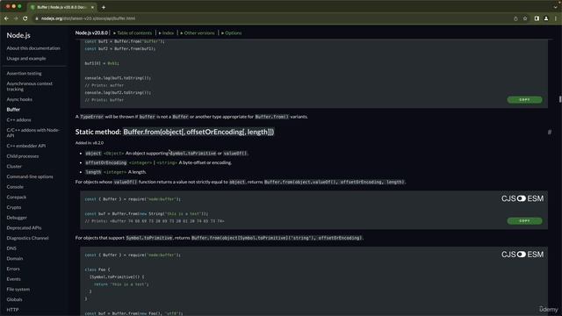The image size is (562, 316).
Task: Click the Node.js v20.8.0 version label
Action: pos(91,33)
